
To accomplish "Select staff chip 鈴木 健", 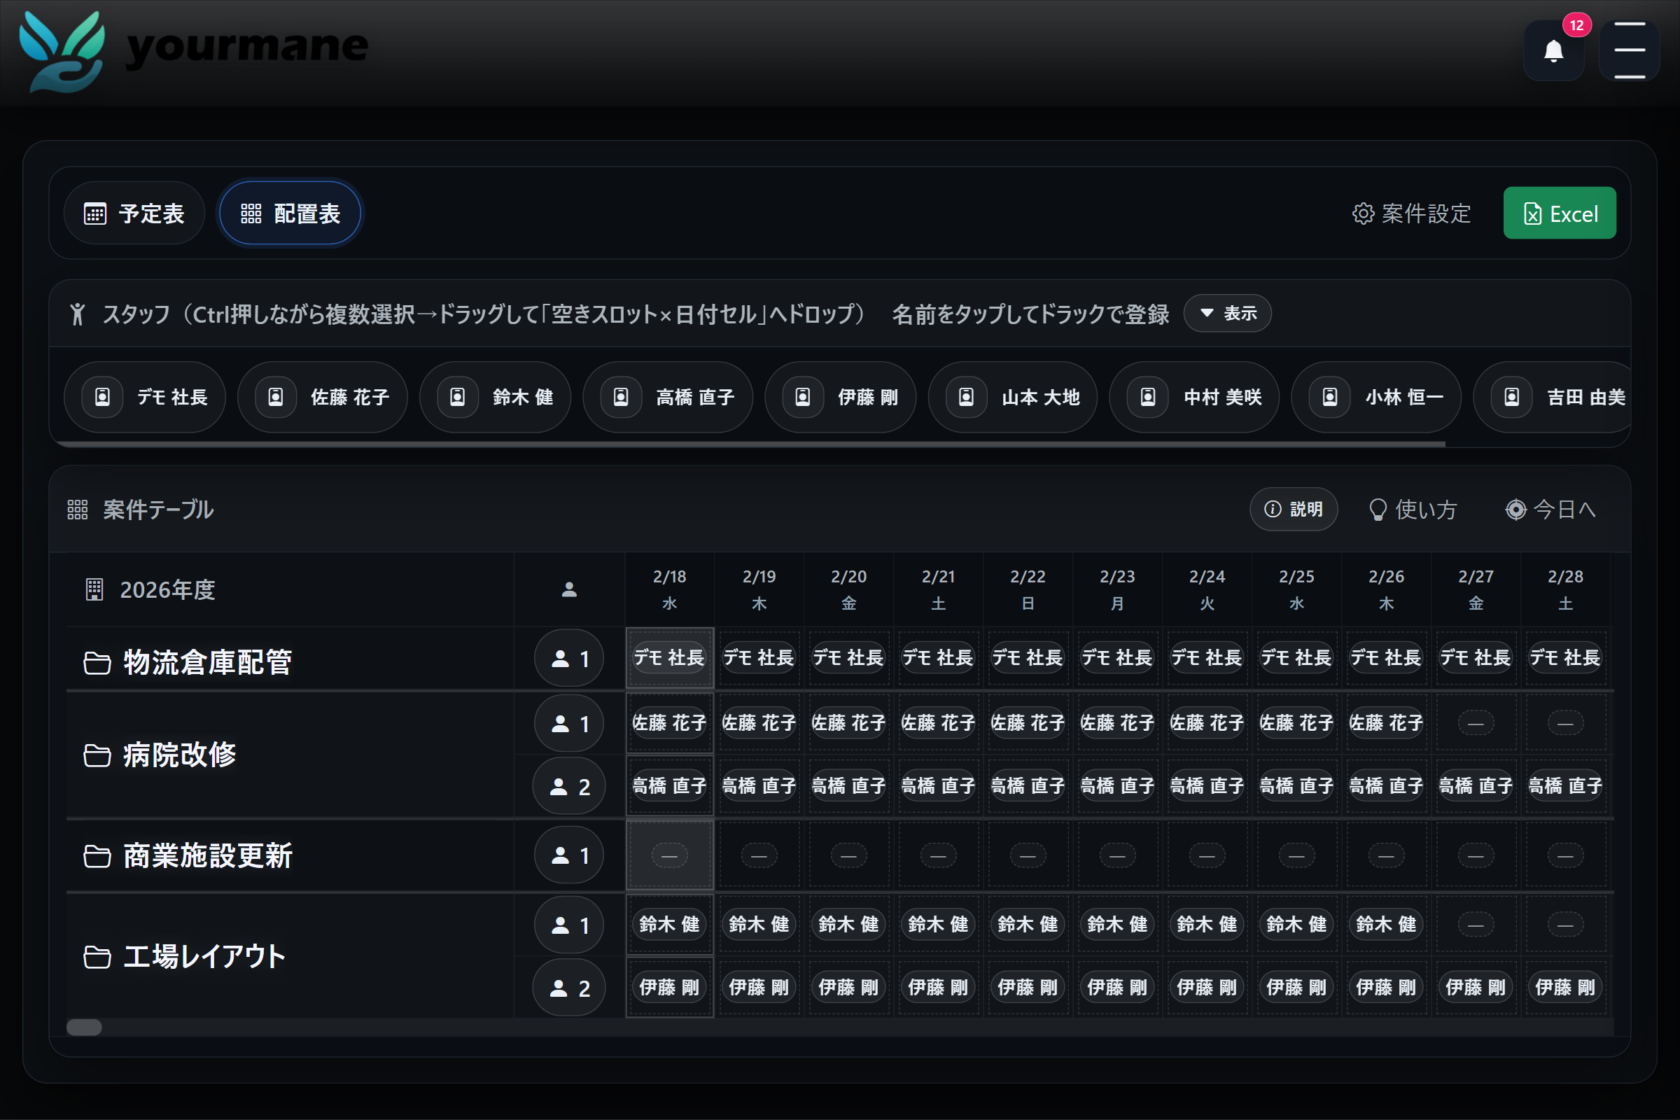I will (495, 397).
